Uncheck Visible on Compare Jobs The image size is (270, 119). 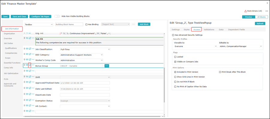coord(175,62)
